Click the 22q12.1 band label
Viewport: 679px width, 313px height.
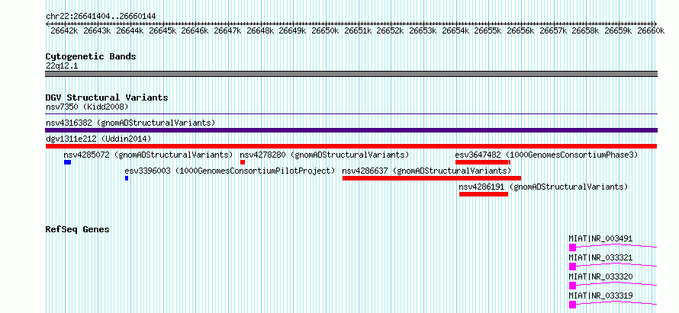(x=62, y=66)
